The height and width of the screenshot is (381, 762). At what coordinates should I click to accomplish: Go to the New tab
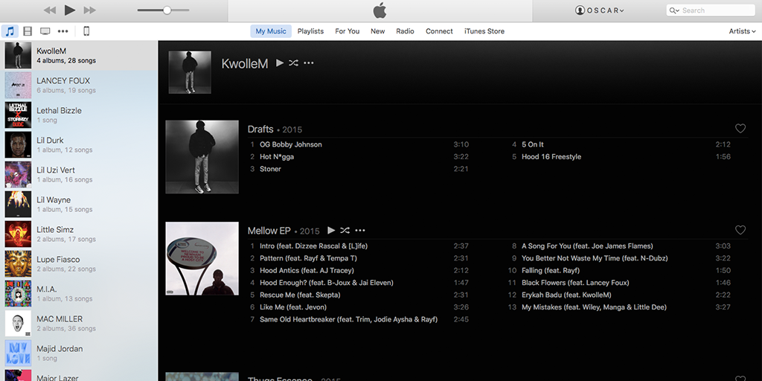click(377, 31)
